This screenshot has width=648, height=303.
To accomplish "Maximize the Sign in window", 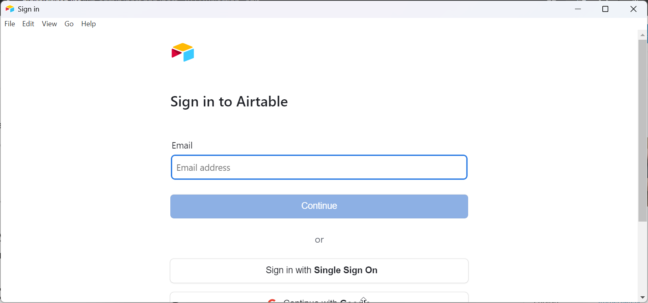I will (x=606, y=9).
